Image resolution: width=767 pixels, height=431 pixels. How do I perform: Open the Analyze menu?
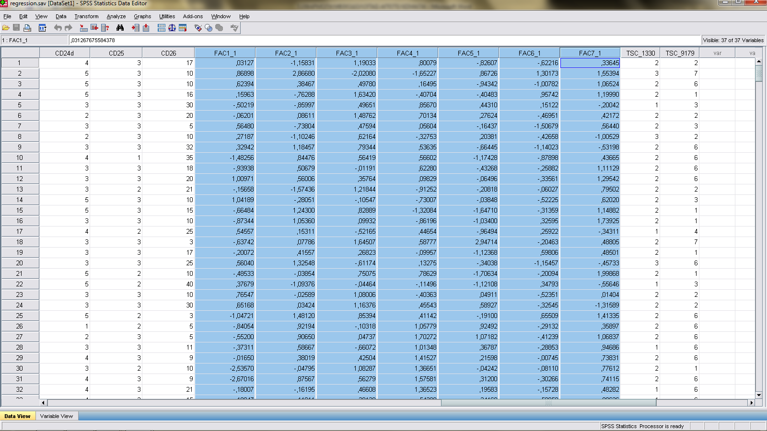(x=116, y=16)
